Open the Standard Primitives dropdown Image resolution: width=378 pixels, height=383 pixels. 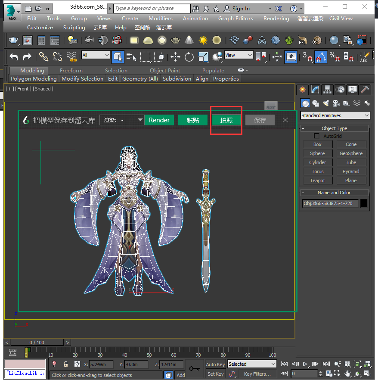pos(335,115)
